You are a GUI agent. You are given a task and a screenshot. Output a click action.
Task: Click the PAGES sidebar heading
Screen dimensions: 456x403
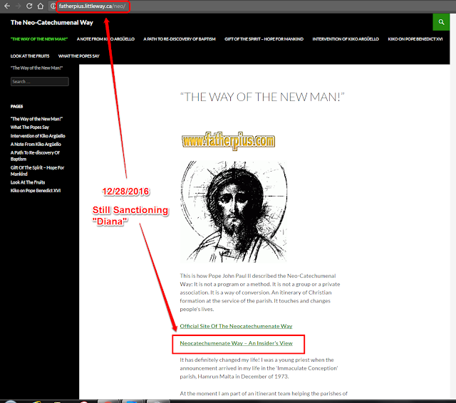click(16, 106)
